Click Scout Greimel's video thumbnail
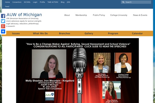This screenshot has width=155, height=103. (112, 90)
